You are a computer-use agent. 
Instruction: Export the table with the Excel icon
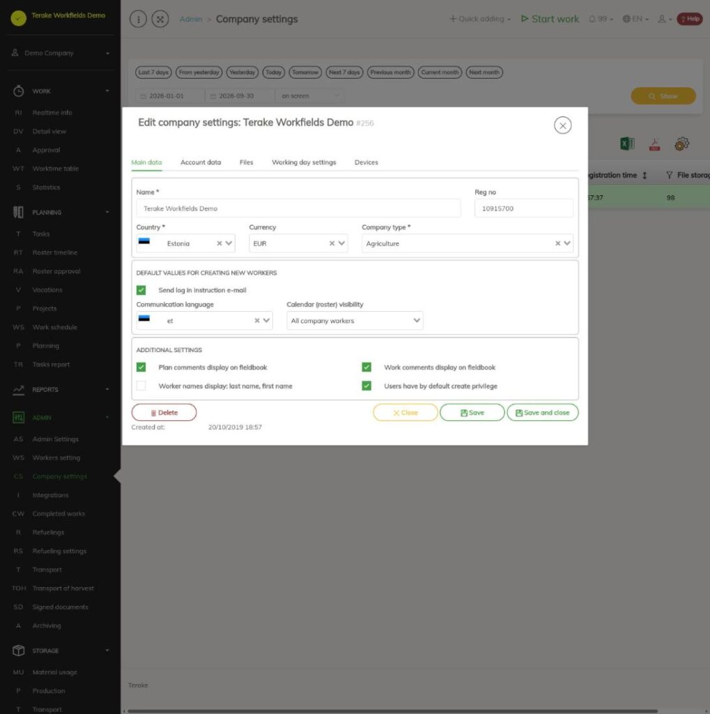pos(627,144)
